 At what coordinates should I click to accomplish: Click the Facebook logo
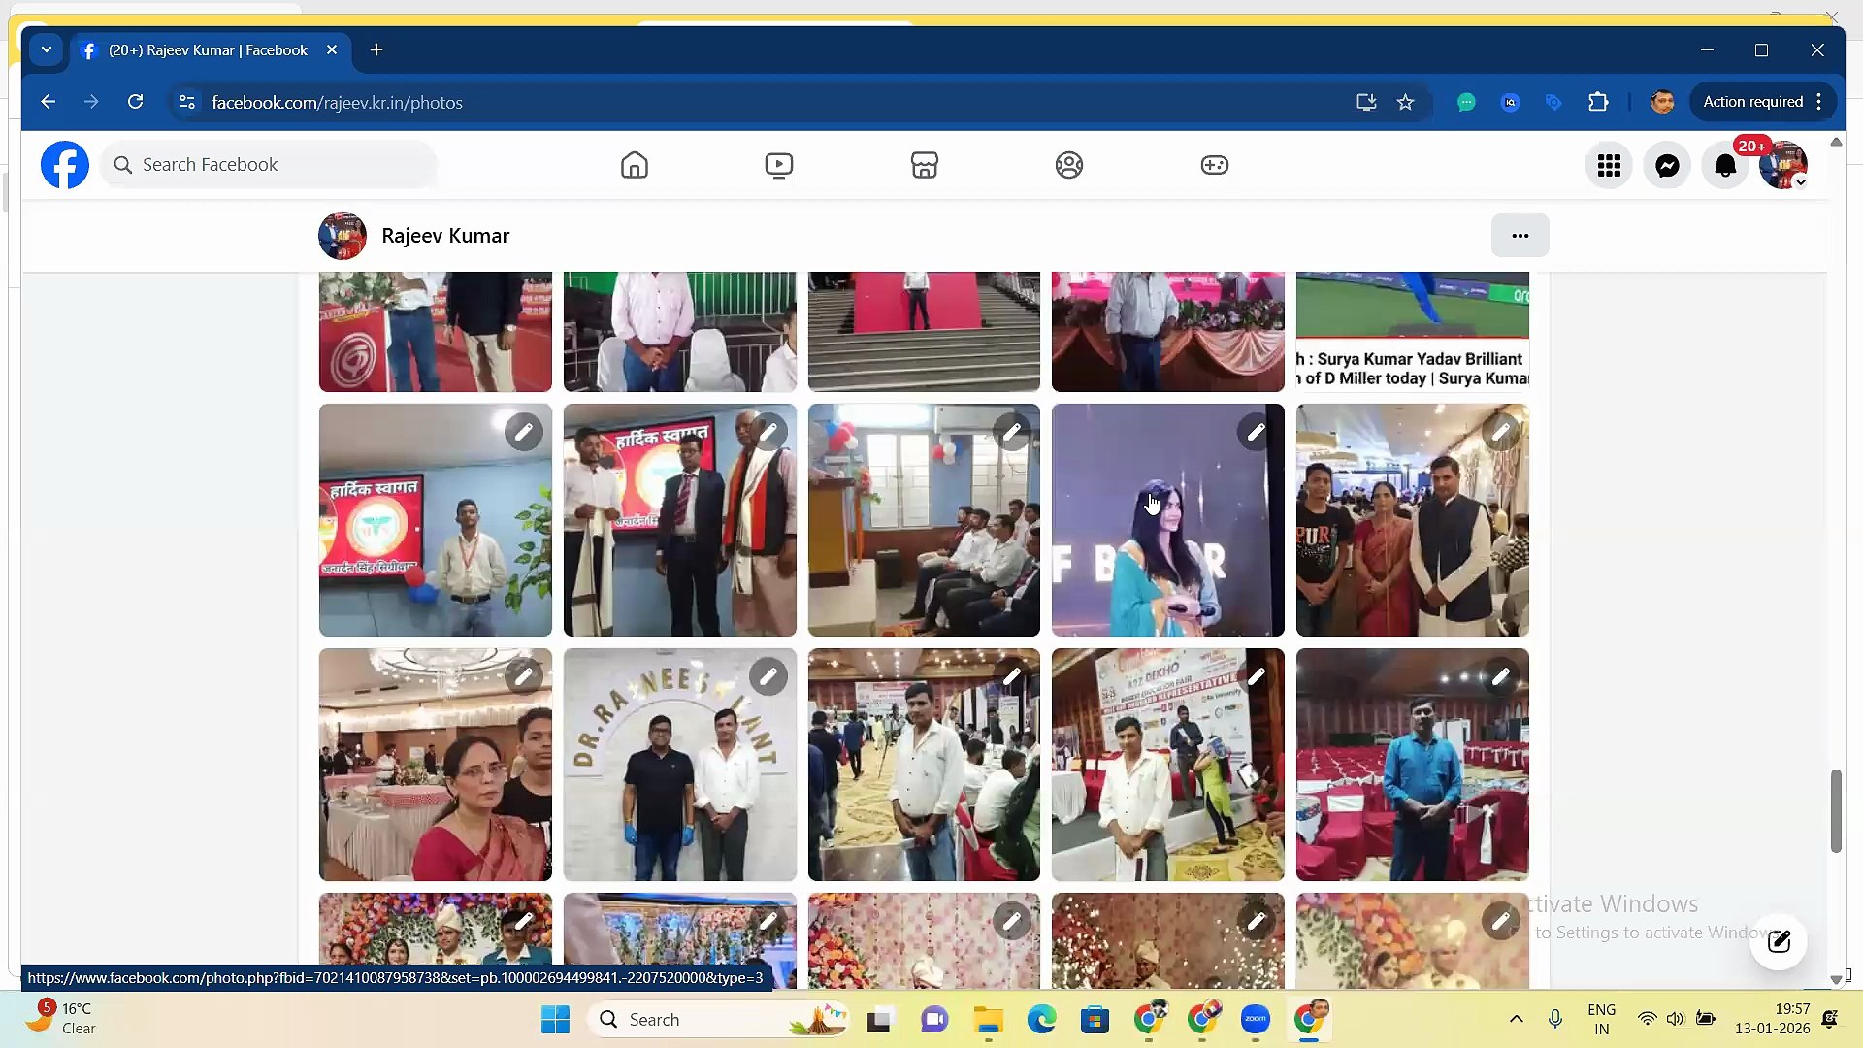pyautogui.click(x=64, y=165)
